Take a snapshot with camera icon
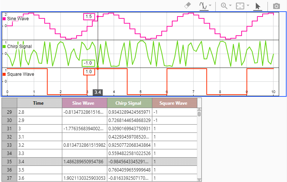Viewport: 287px width, 182px height. [x=276, y=6]
